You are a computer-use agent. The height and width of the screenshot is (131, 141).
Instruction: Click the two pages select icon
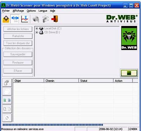pos(7,109)
